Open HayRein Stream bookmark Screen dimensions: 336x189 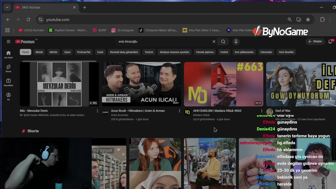coord(68,30)
